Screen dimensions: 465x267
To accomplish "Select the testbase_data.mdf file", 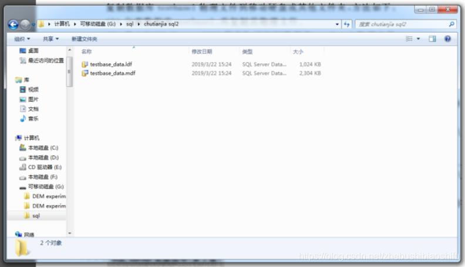I will (113, 73).
